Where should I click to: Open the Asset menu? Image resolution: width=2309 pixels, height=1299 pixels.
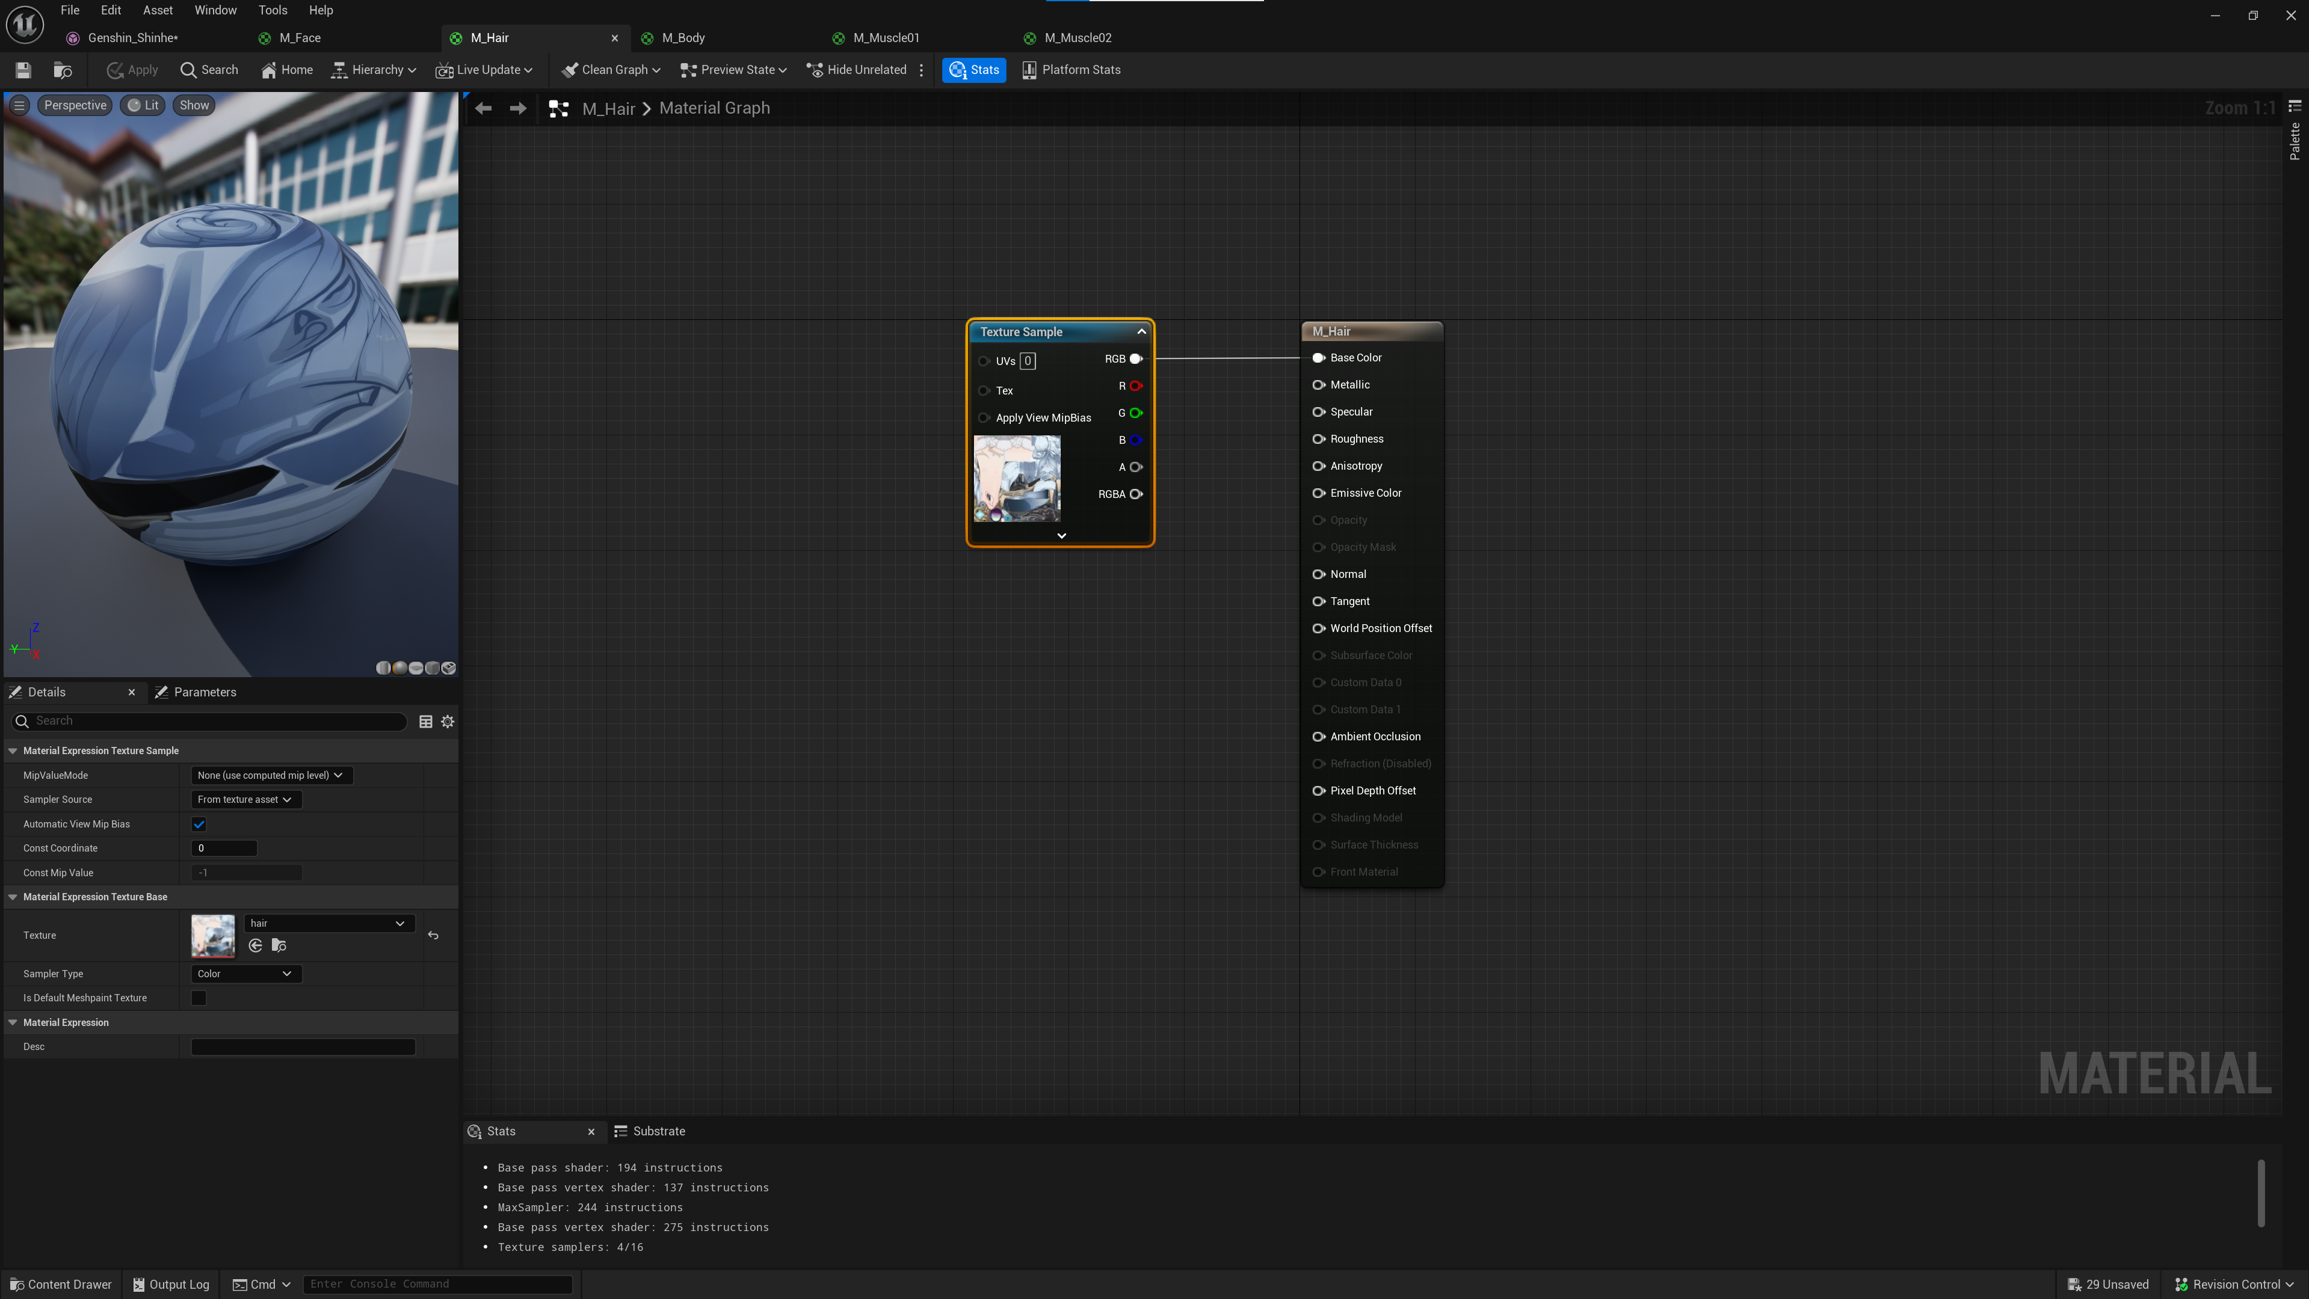coord(158,10)
